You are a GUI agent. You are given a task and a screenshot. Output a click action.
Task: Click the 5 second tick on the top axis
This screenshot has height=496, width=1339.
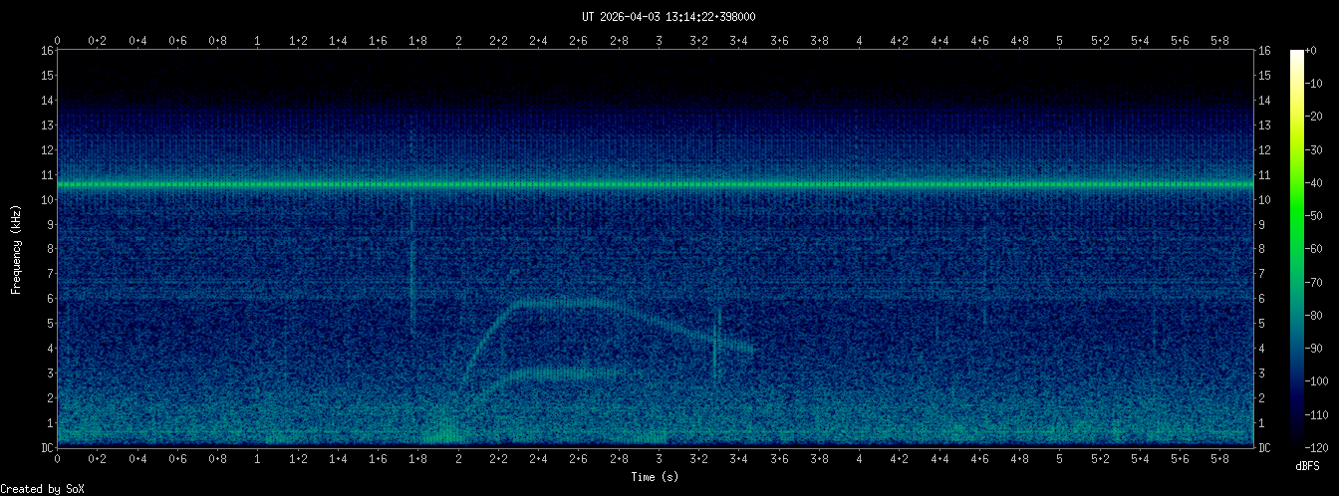pyautogui.click(x=1059, y=40)
